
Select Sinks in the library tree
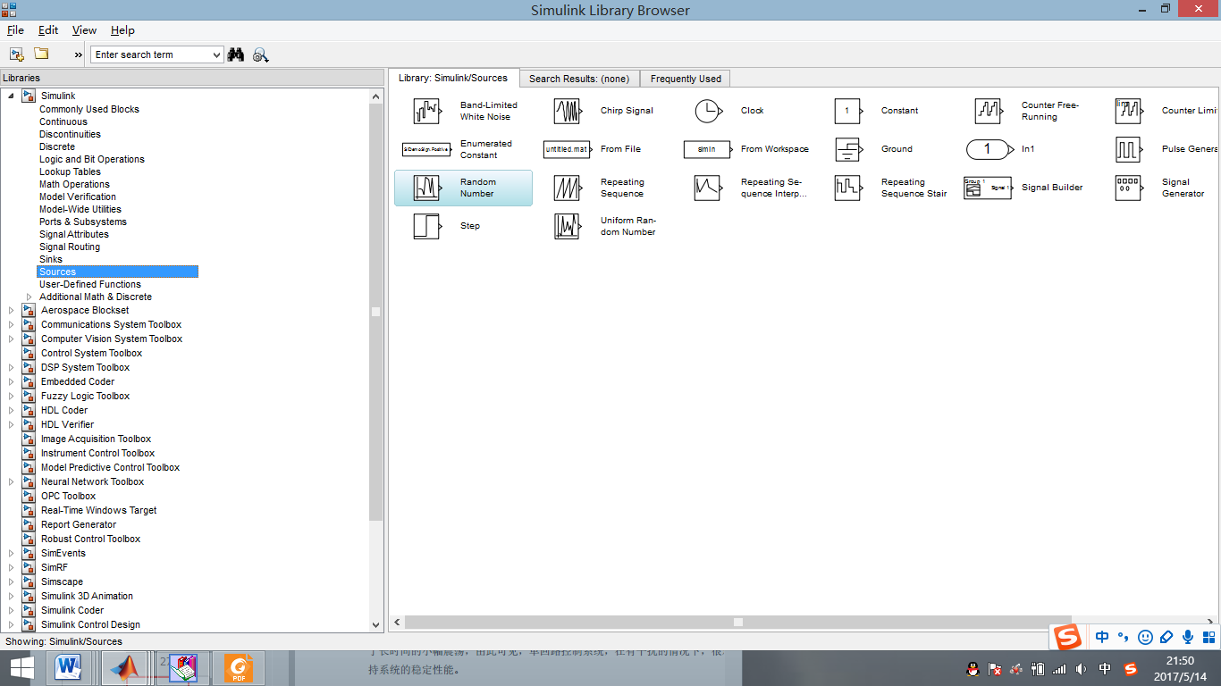[51, 259]
